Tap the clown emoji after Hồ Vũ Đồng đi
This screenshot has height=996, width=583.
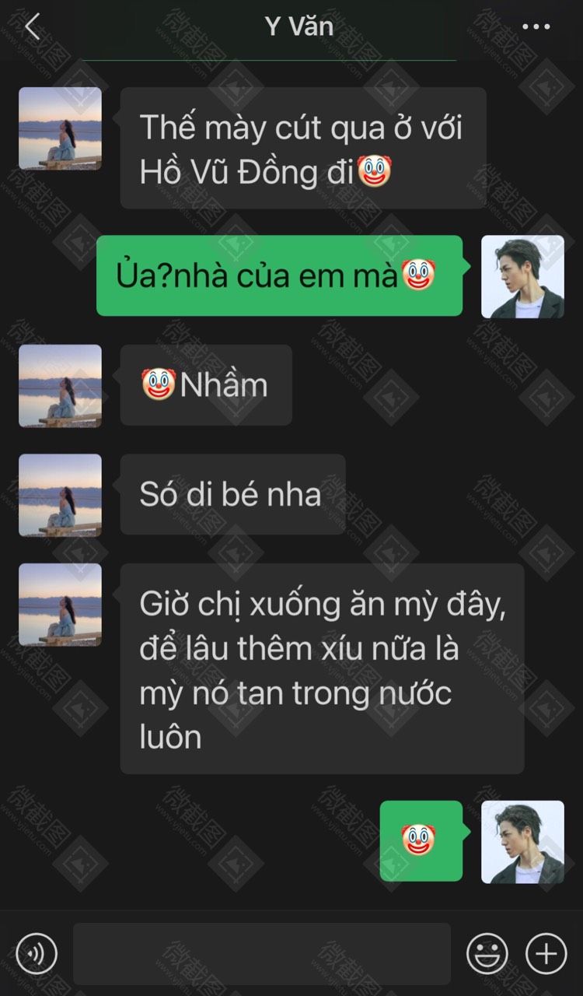coord(373,173)
